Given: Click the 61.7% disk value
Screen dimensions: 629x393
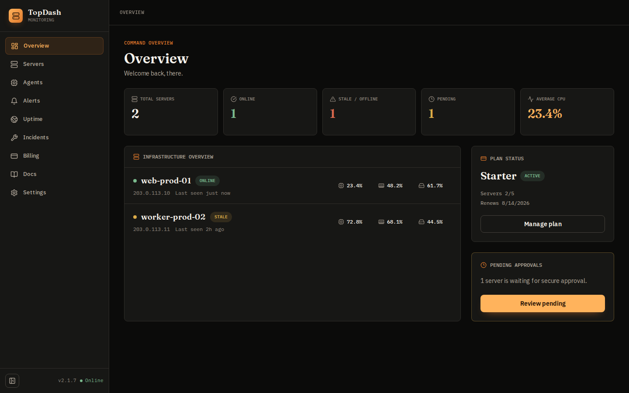Looking at the screenshot, I should [x=435, y=186].
